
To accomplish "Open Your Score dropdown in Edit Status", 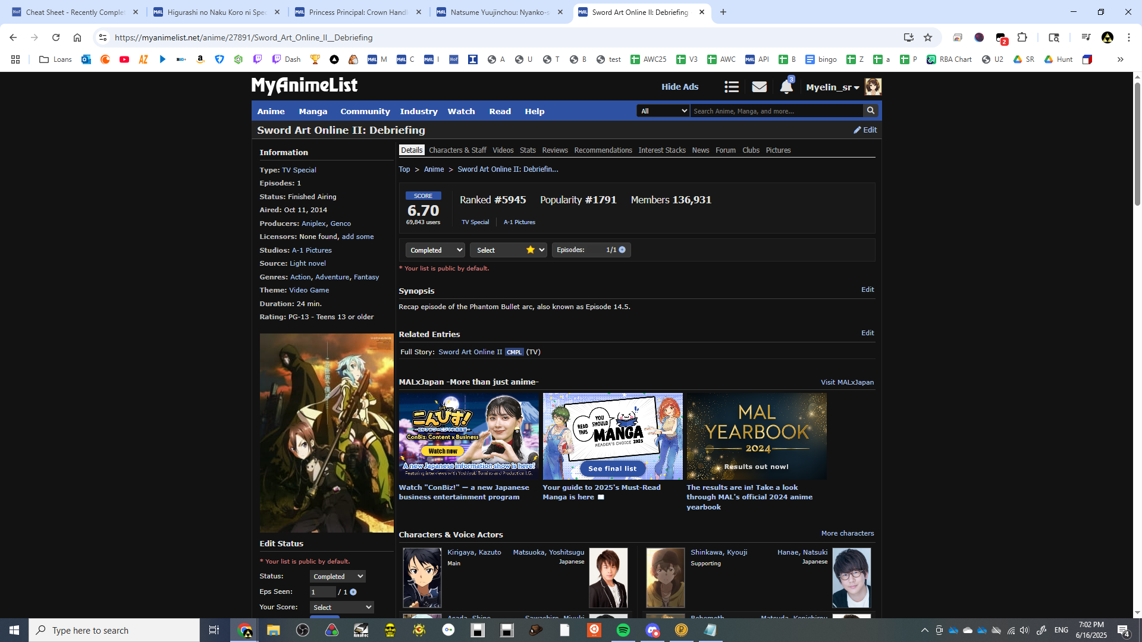I will tap(341, 608).
